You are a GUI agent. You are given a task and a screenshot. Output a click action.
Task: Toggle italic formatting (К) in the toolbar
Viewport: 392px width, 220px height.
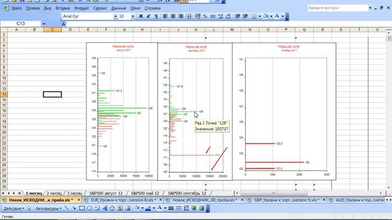tap(148, 16)
